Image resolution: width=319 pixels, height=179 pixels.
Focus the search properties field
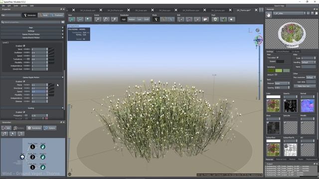pos(31,22)
